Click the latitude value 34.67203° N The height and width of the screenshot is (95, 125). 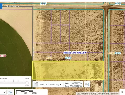pyautogui.click(x=77, y=83)
